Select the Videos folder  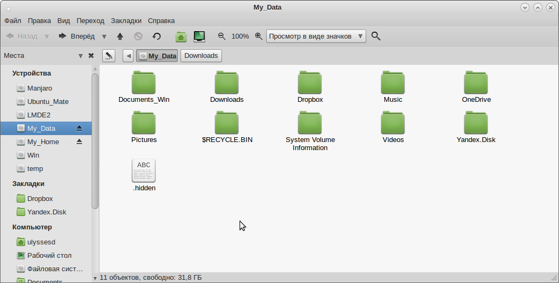coord(393,127)
